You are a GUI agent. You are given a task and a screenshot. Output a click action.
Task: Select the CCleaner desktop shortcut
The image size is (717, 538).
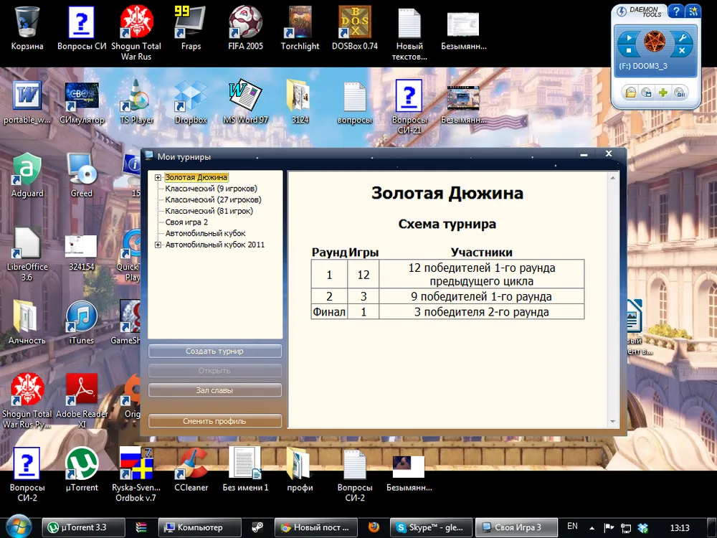(191, 468)
